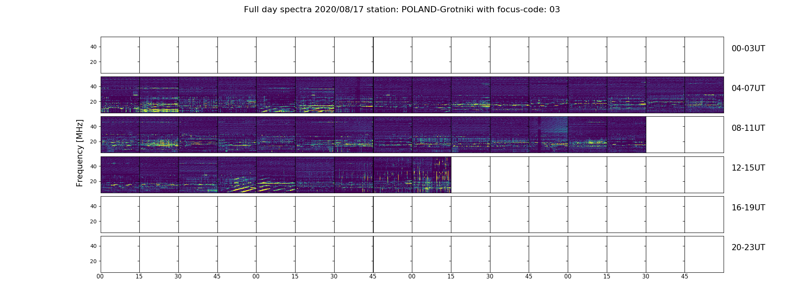Click the 20 tick of the 12-15UT row
The width and height of the screenshot is (804, 306).
[93, 181]
